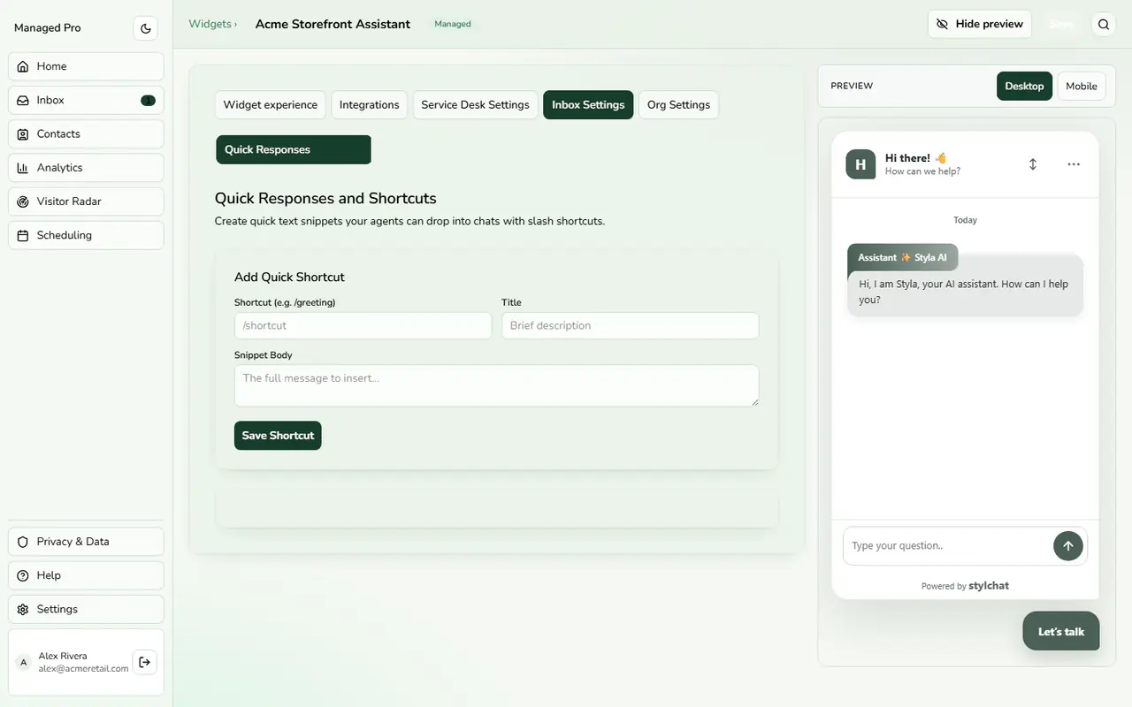
Task: Select the Quick Responses section
Action: tap(294, 149)
